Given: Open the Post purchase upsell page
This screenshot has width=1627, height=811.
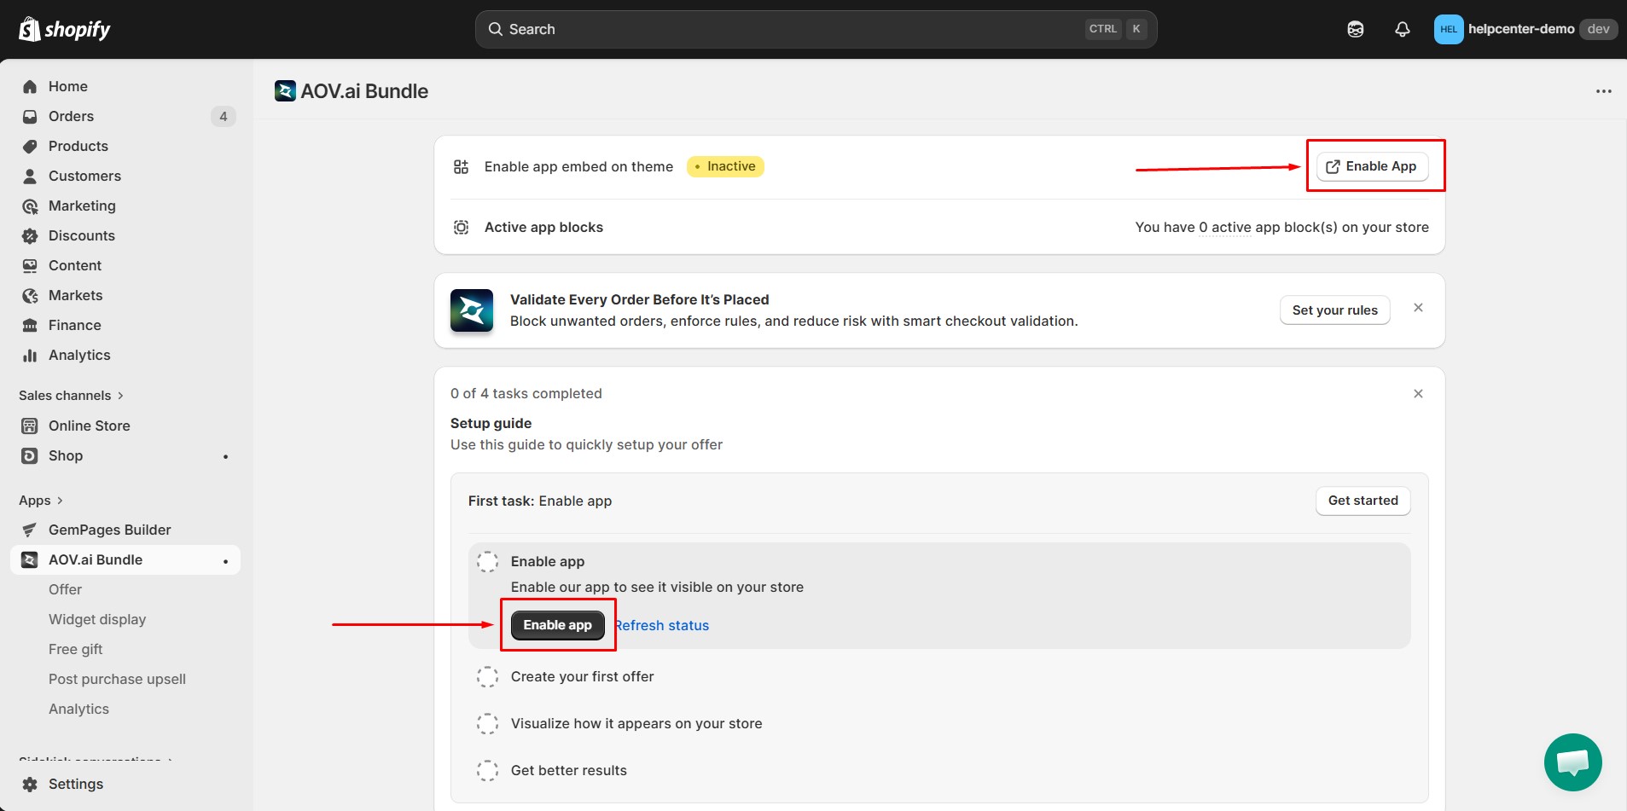Looking at the screenshot, I should pyautogui.click(x=117, y=679).
